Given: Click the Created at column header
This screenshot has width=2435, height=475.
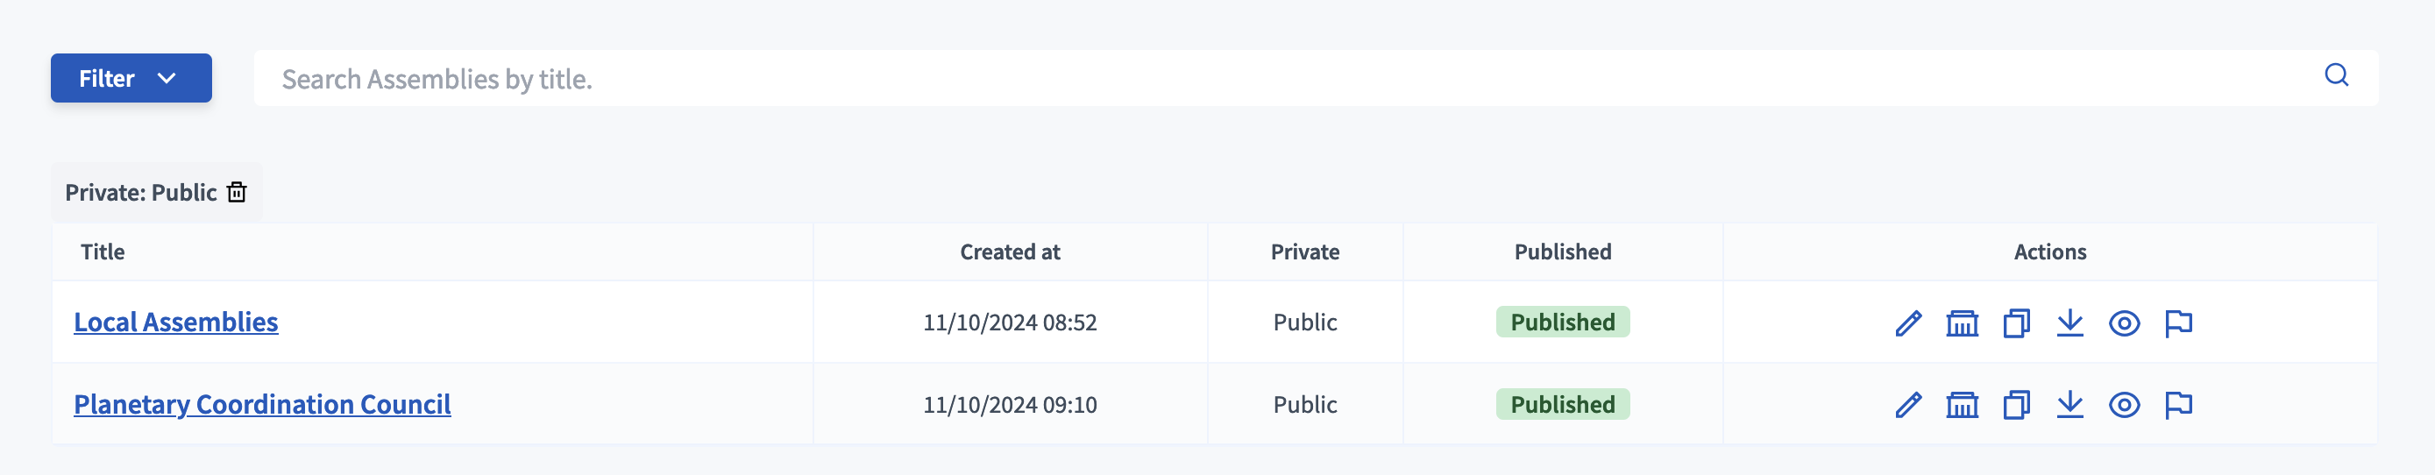Looking at the screenshot, I should [x=1010, y=252].
